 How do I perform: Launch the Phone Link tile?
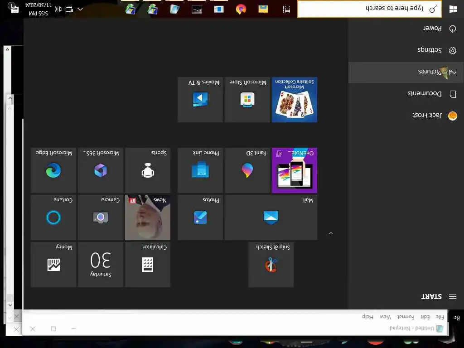(x=200, y=170)
